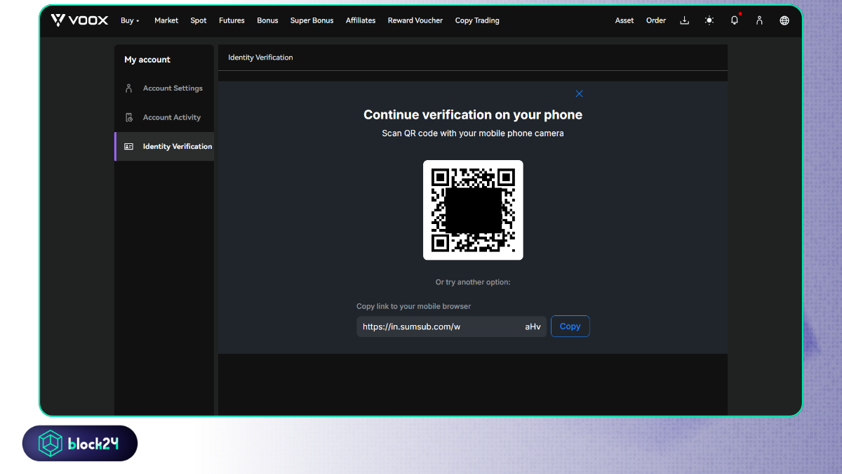
Task: Open notifications bell icon
Action: 735,20
